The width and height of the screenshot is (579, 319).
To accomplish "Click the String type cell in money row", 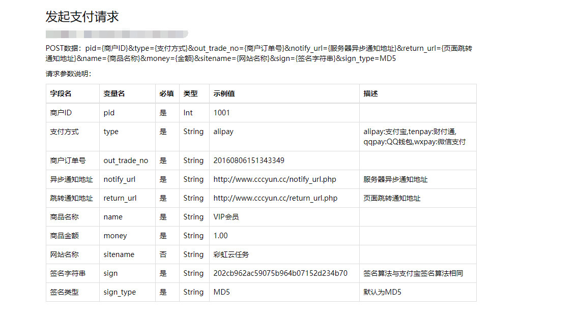I will pyautogui.click(x=193, y=236).
